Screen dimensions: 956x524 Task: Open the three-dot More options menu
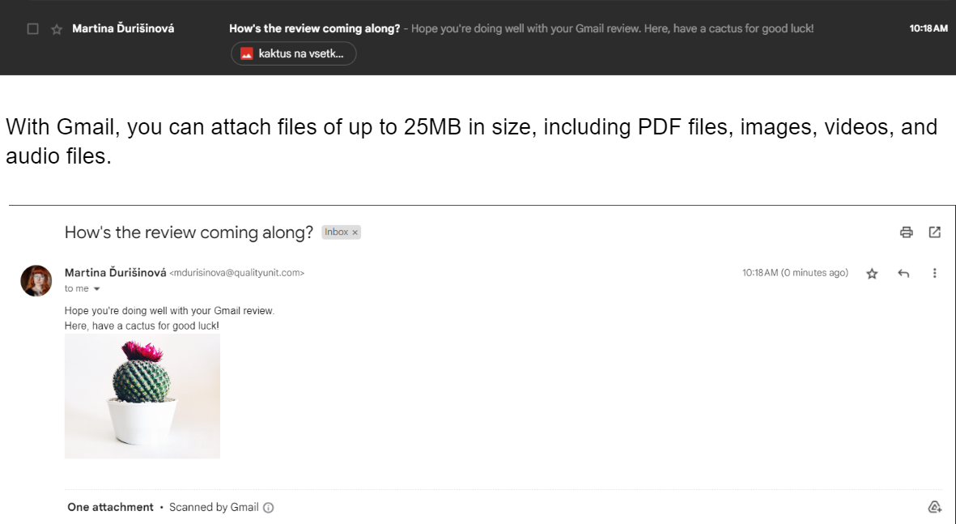[x=935, y=274]
